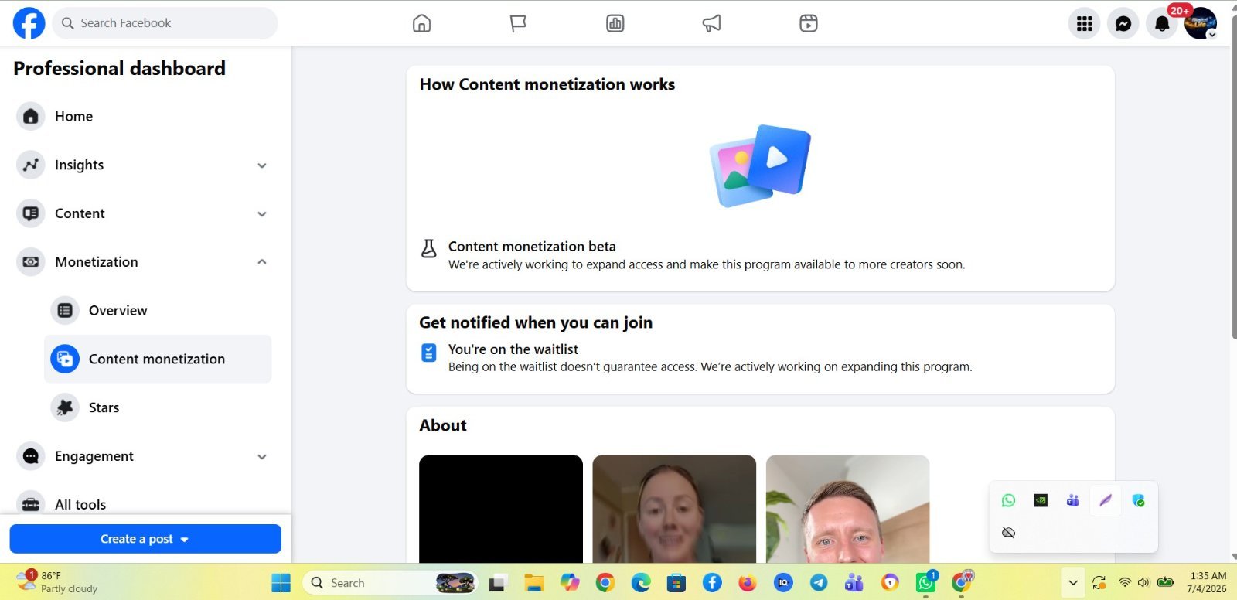Open WhatsApp from the tray overflow popup
The height and width of the screenshot is (600, 1237).
pyautogui.click(x=1008, y=500)
